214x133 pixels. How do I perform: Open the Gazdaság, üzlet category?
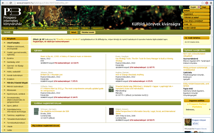tap(15, 62)
